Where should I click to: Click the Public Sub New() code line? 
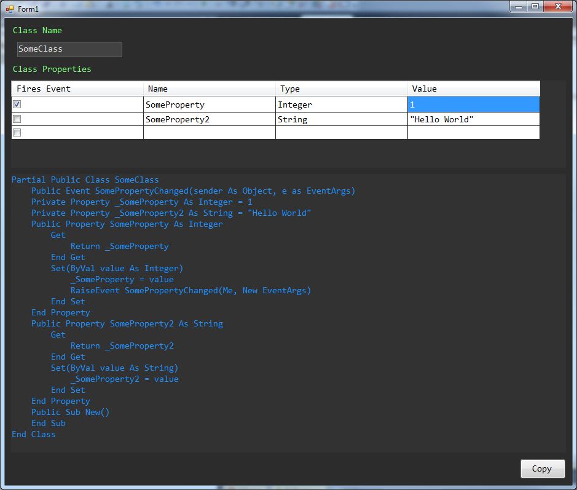[70, 412]
